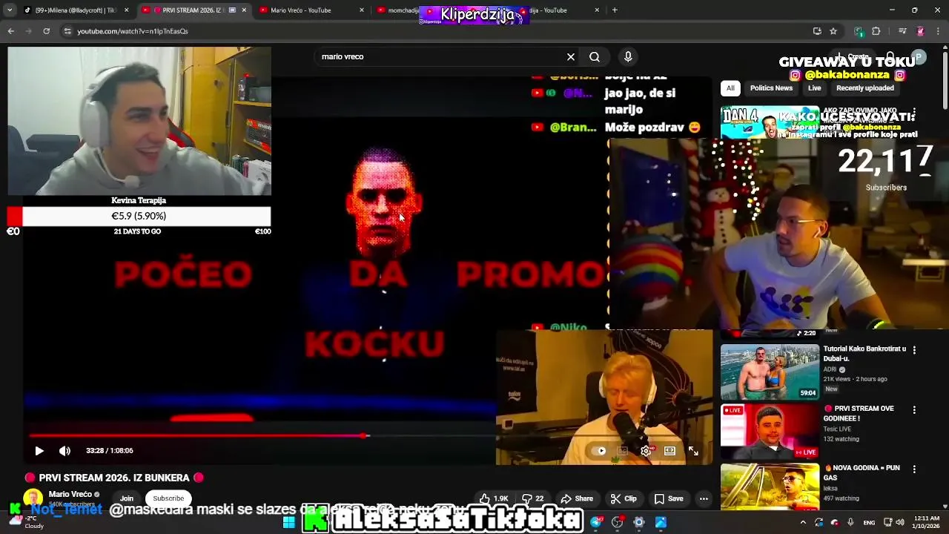Open the browser Extensions puzzle icon
Screen dimensions: 949x534
876,31
